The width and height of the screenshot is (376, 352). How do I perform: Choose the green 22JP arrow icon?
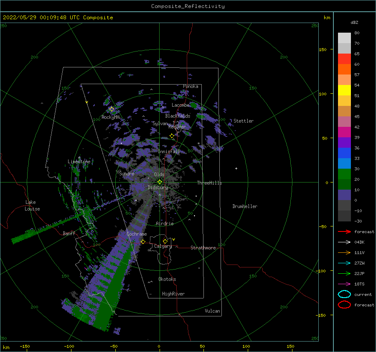(344, 273)
